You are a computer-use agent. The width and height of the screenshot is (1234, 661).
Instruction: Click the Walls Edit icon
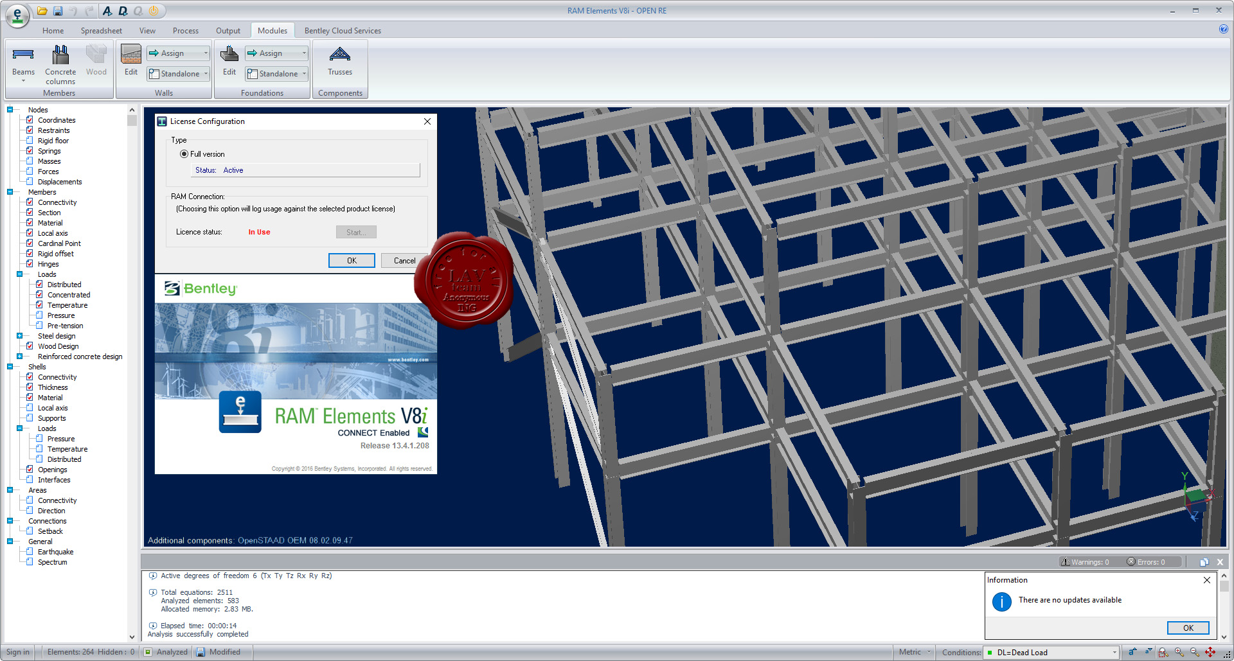click(131, 61)
